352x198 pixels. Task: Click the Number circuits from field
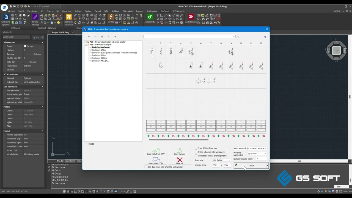(x=262, y=159)
